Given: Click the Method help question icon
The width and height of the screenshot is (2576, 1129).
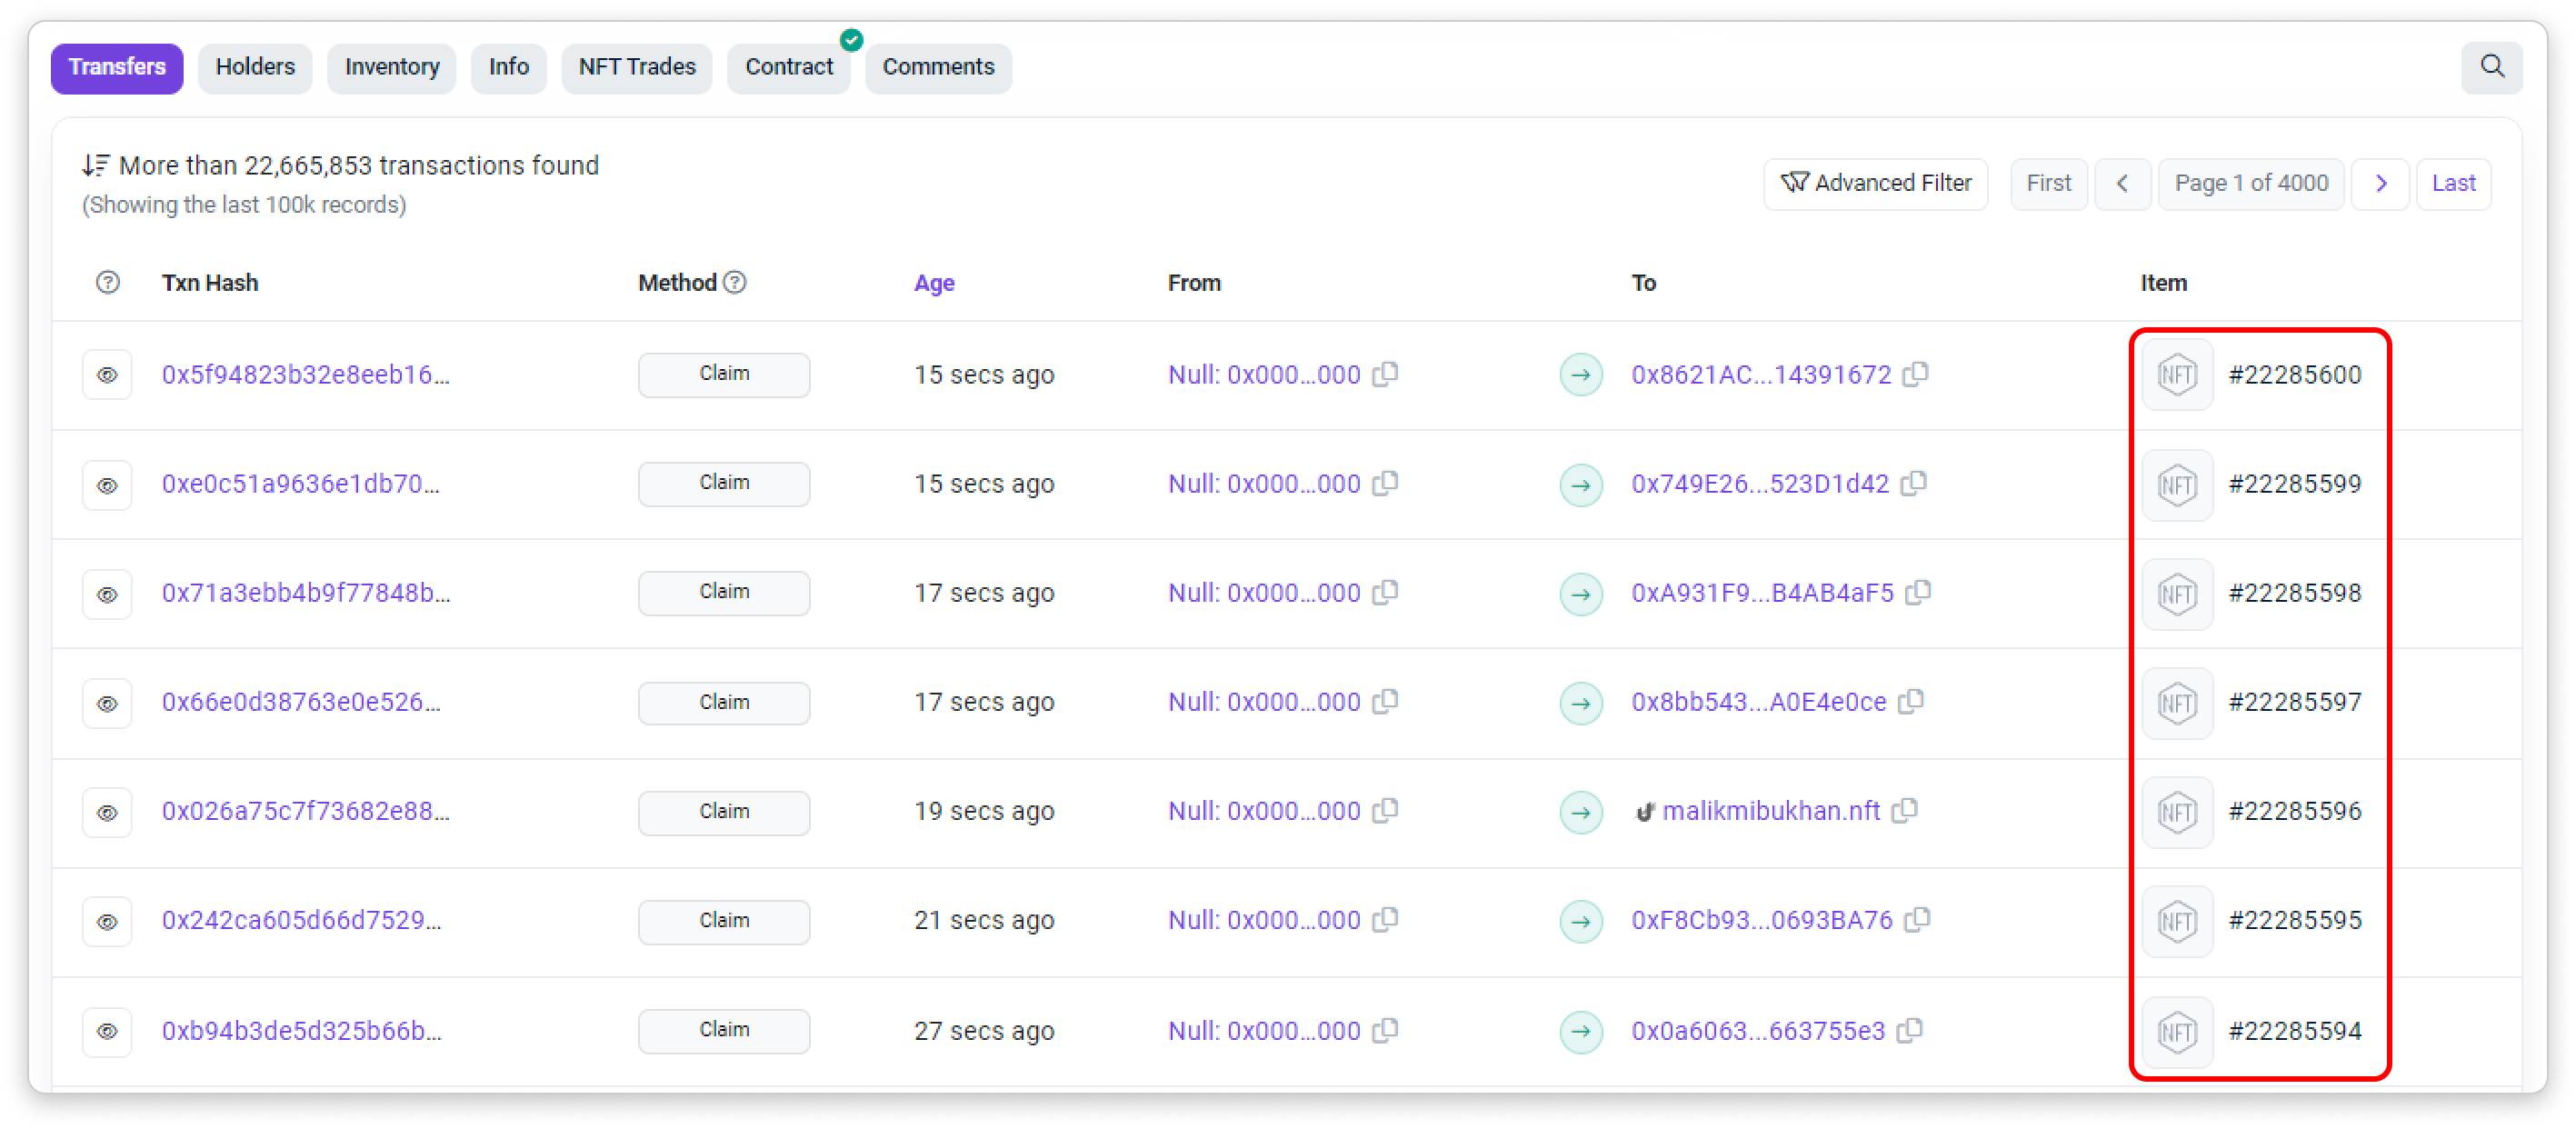Looking at the screenshot, I should point(735,283).
